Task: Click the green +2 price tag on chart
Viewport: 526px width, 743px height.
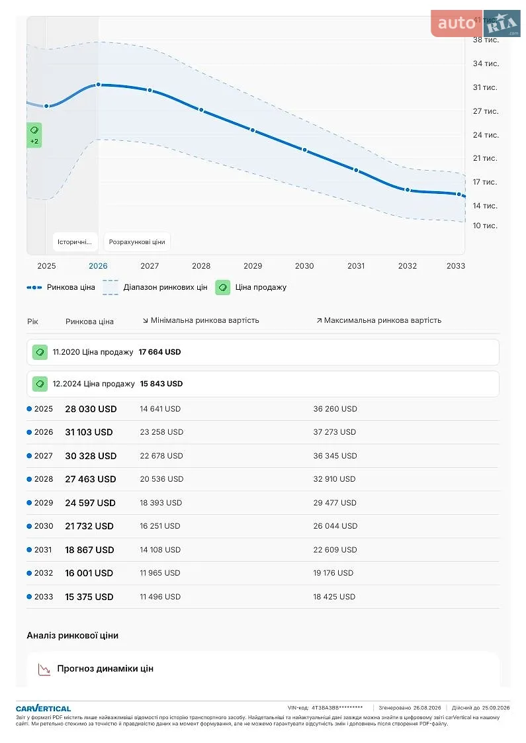Action: click(x=34, y=135)
